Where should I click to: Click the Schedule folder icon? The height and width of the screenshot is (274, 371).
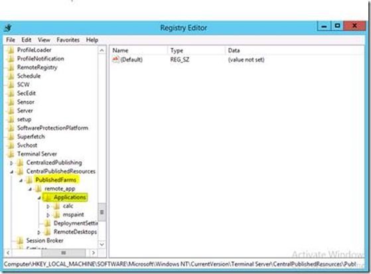click(11, 76)
